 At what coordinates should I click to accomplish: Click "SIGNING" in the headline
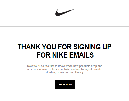coord(87,47)
